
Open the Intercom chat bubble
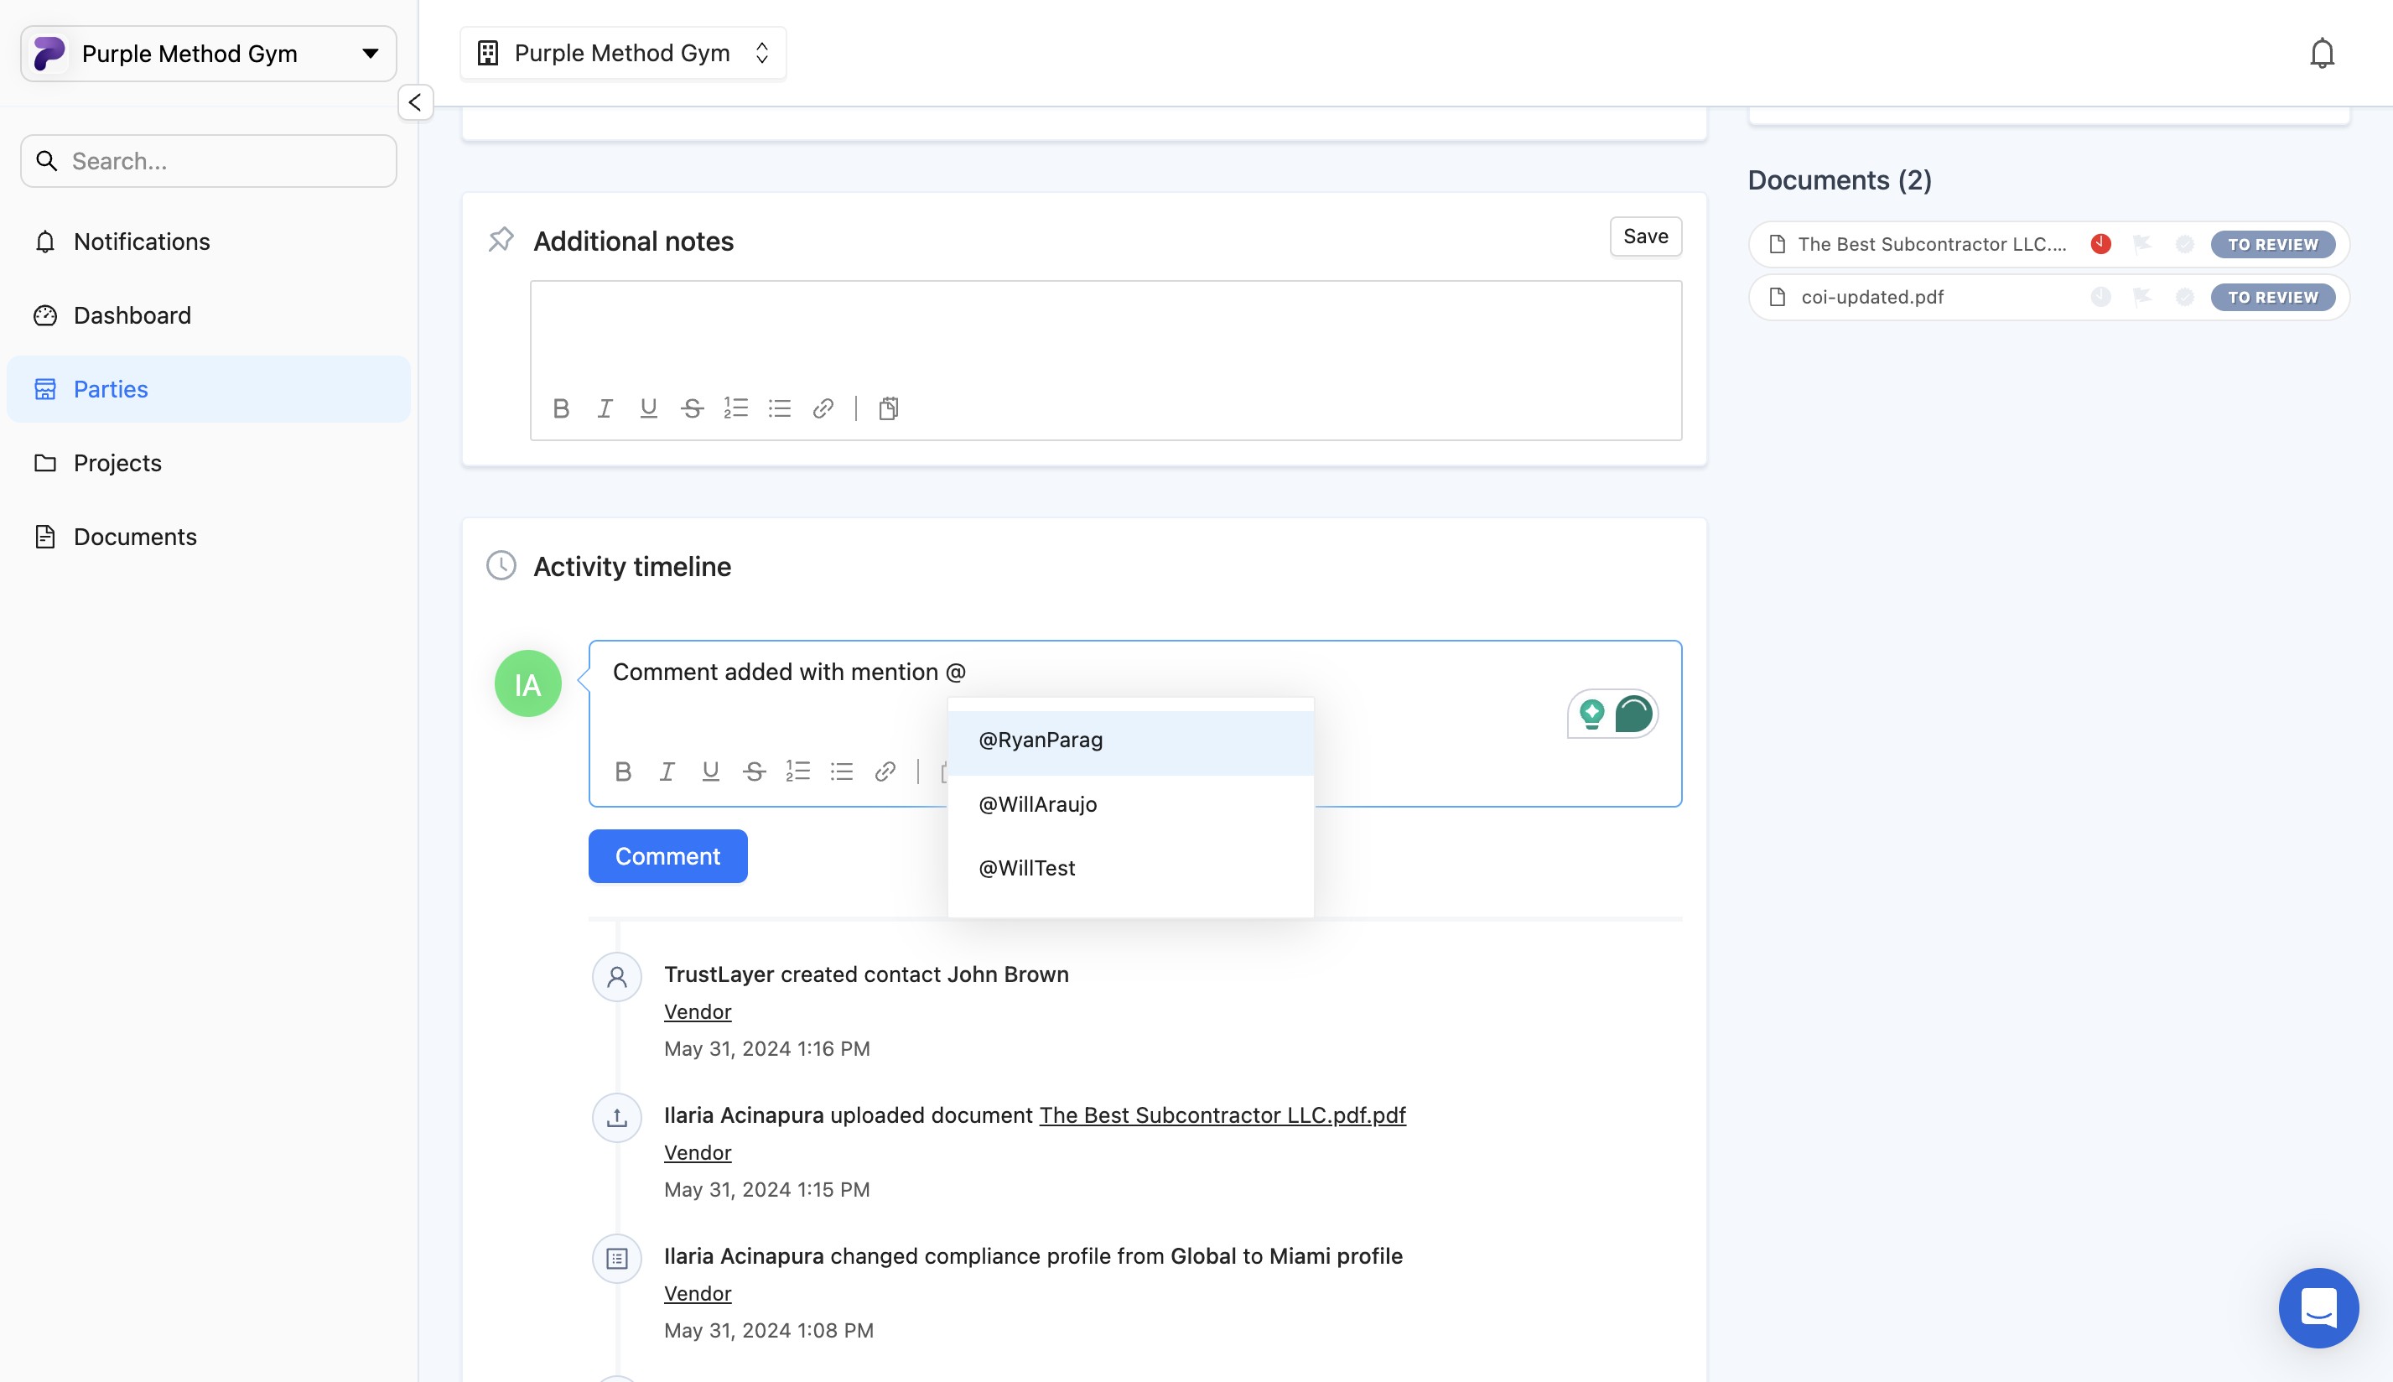point(2318,1307)
